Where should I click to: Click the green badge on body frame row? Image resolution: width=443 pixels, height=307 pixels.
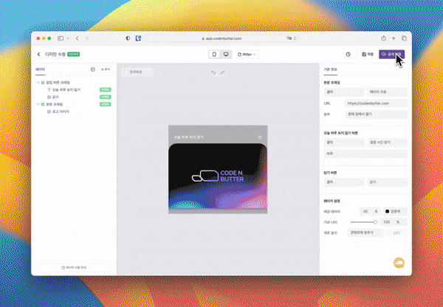click(106, 104)
